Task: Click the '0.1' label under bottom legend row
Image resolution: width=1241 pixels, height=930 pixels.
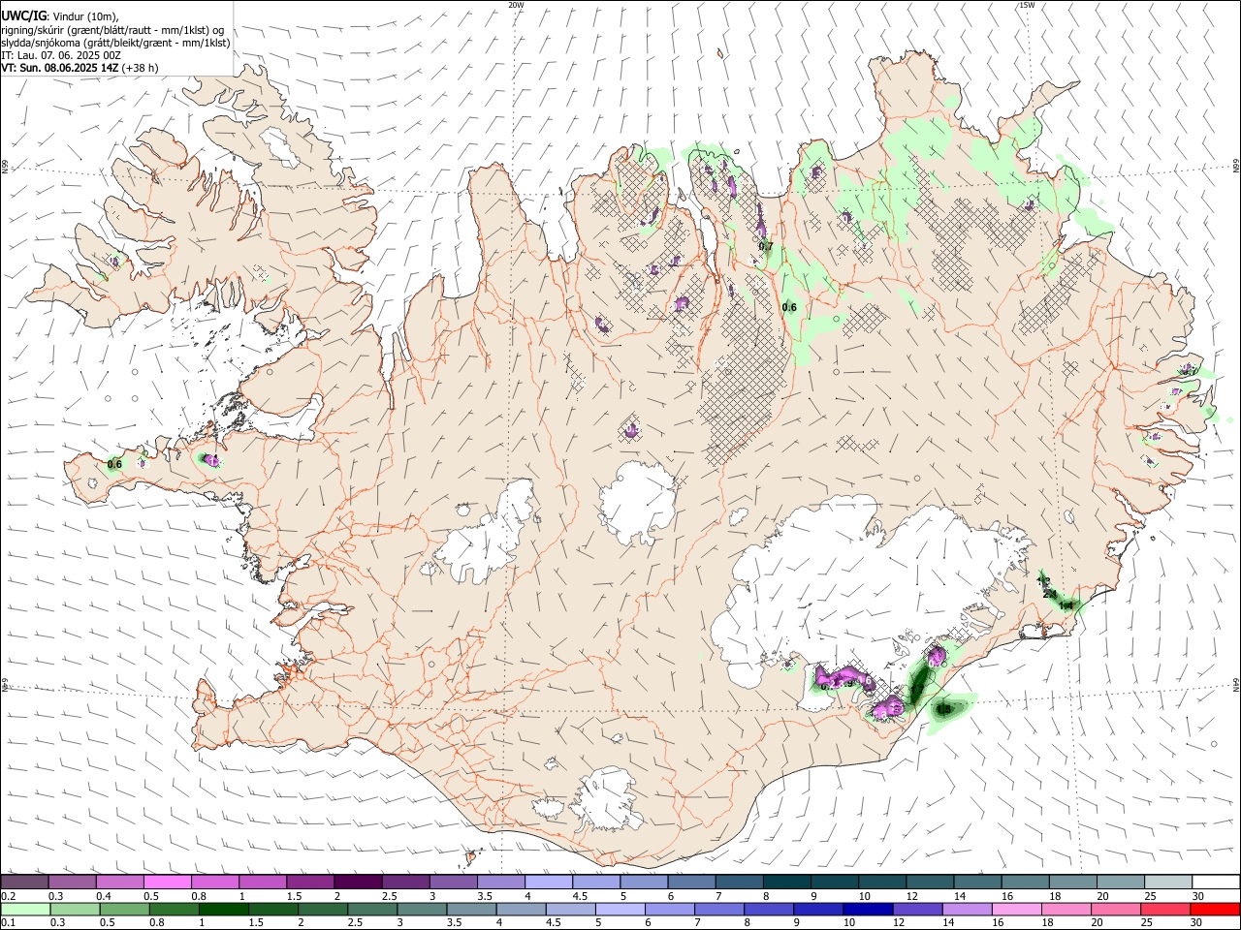Action: 8,923
